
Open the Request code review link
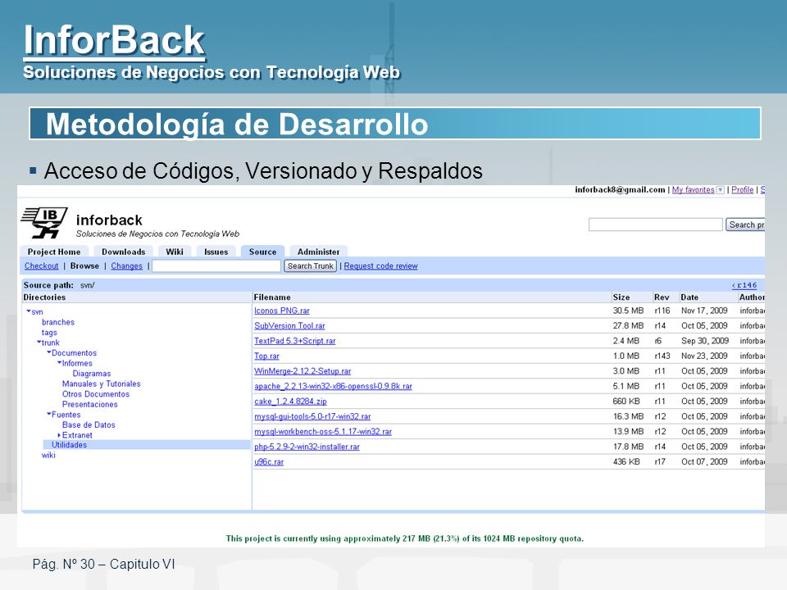(x=380, y=265)
